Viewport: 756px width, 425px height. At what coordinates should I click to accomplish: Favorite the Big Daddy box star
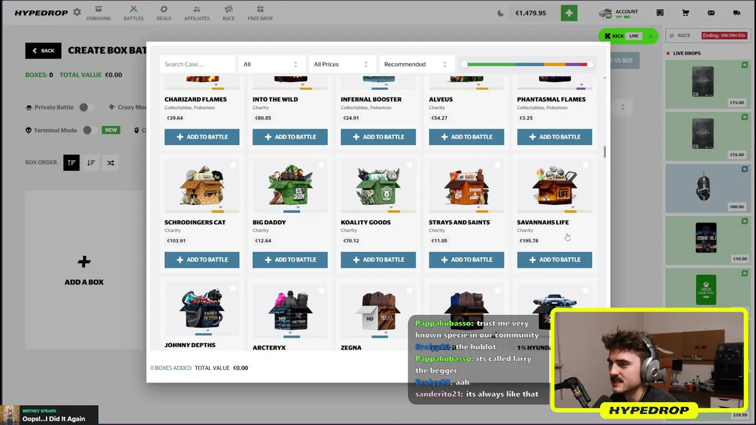pyautogui.click(x=321, y=165)
